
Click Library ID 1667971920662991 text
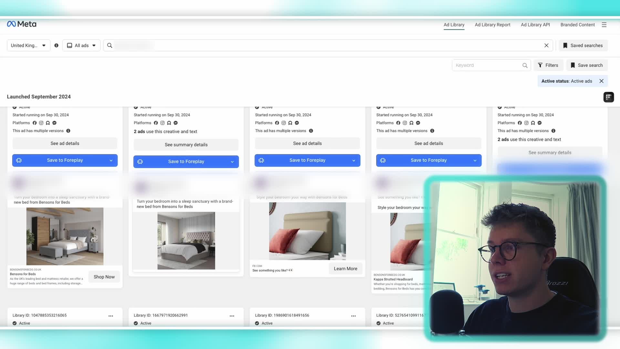(160, 315)
